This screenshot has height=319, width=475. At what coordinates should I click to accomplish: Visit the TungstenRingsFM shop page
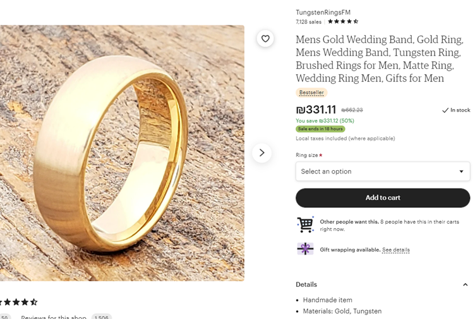pos(323,12)
